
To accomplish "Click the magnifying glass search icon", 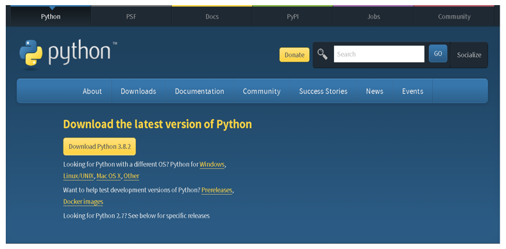I will [x=322, y=54].
